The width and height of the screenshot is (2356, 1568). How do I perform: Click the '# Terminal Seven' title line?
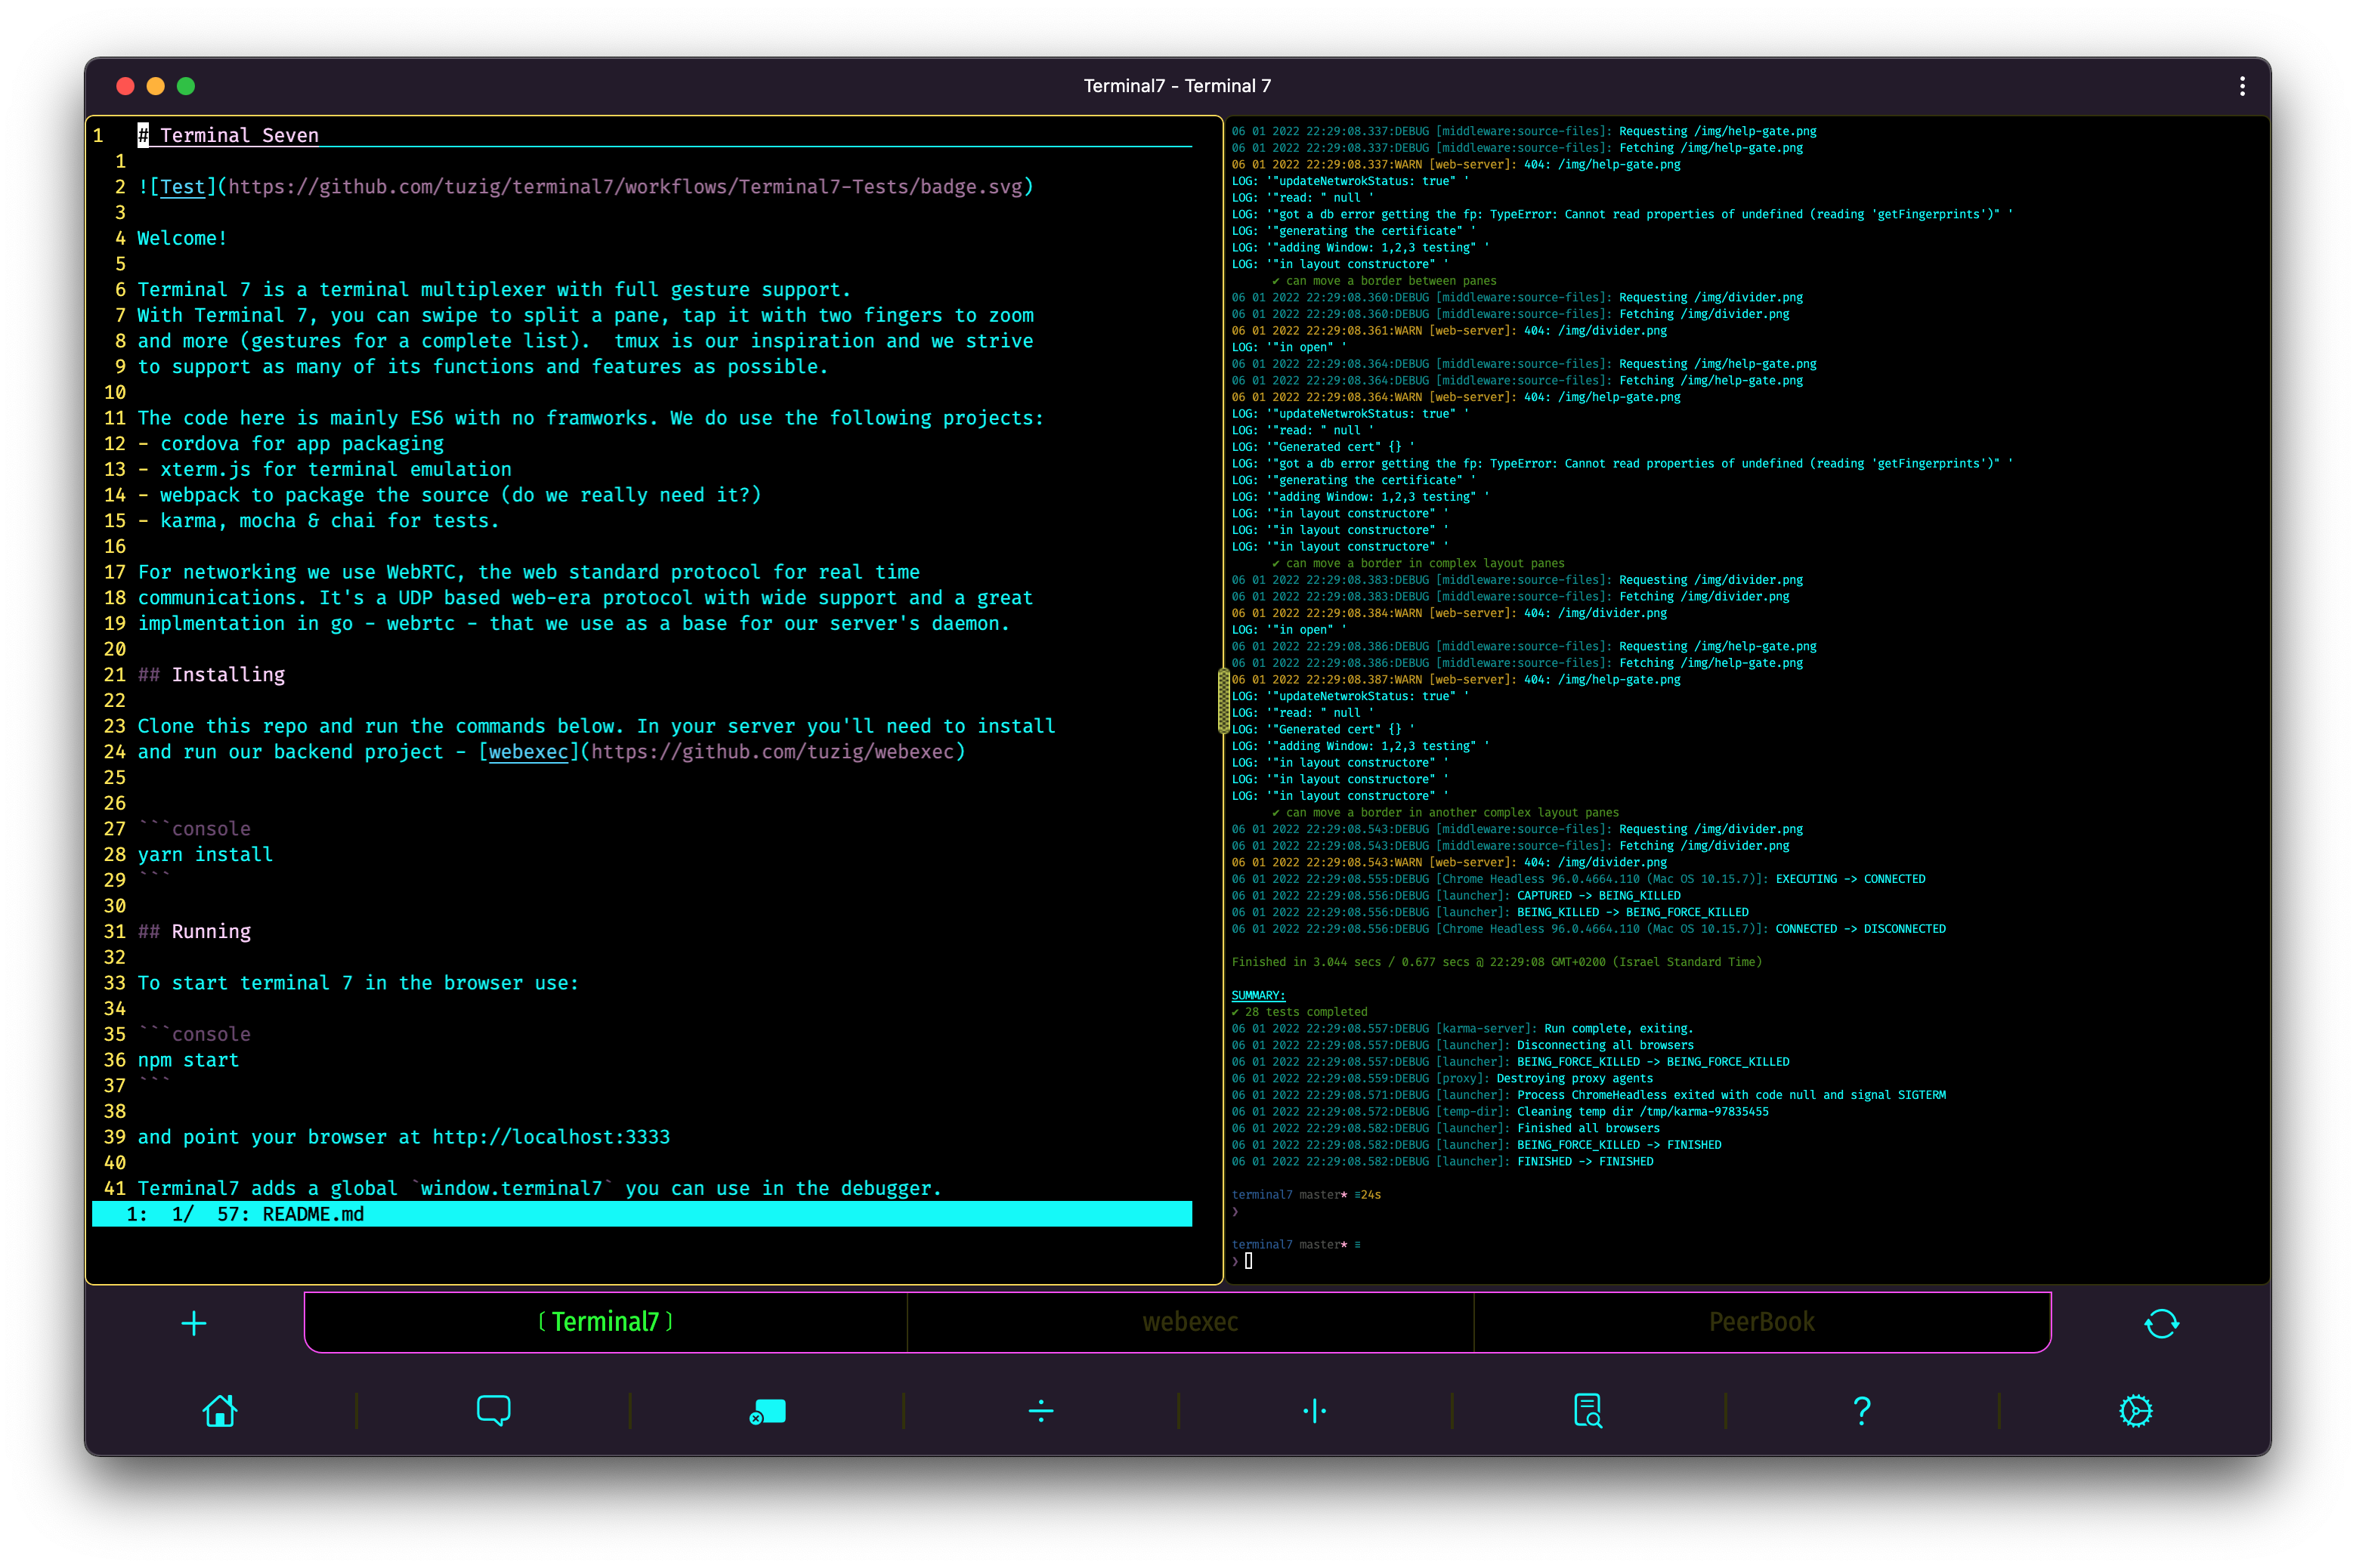coord(228,135)
